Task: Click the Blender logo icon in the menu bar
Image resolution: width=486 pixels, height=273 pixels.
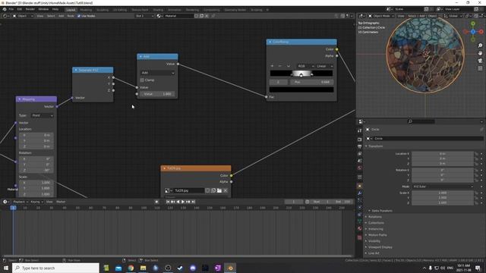Action: (5, 9)
